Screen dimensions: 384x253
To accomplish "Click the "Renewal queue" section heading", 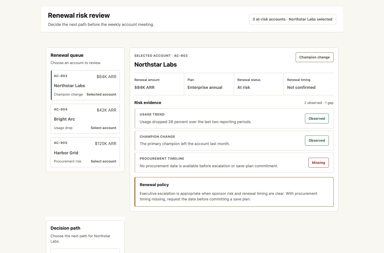I will [67, 55].
